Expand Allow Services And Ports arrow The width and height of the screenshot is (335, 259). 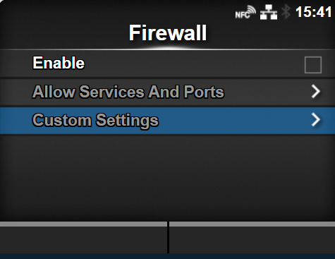click(x=316, y=91)
